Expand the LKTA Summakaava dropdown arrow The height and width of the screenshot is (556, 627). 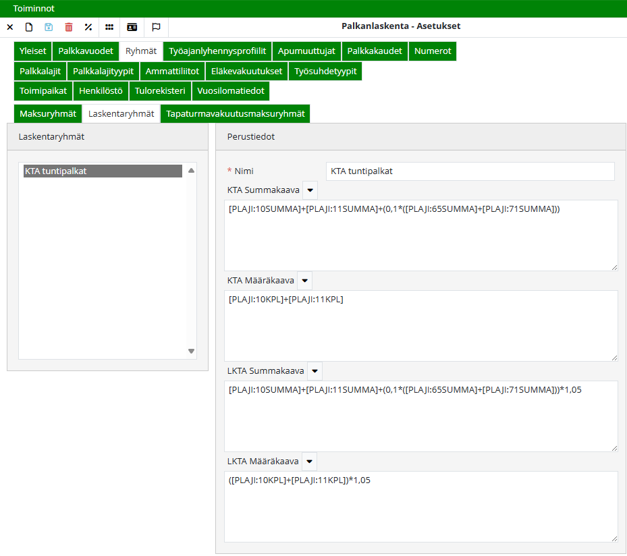[315, 371]
